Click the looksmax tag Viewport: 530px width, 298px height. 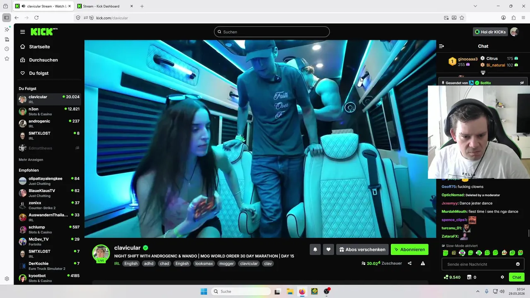204,264
